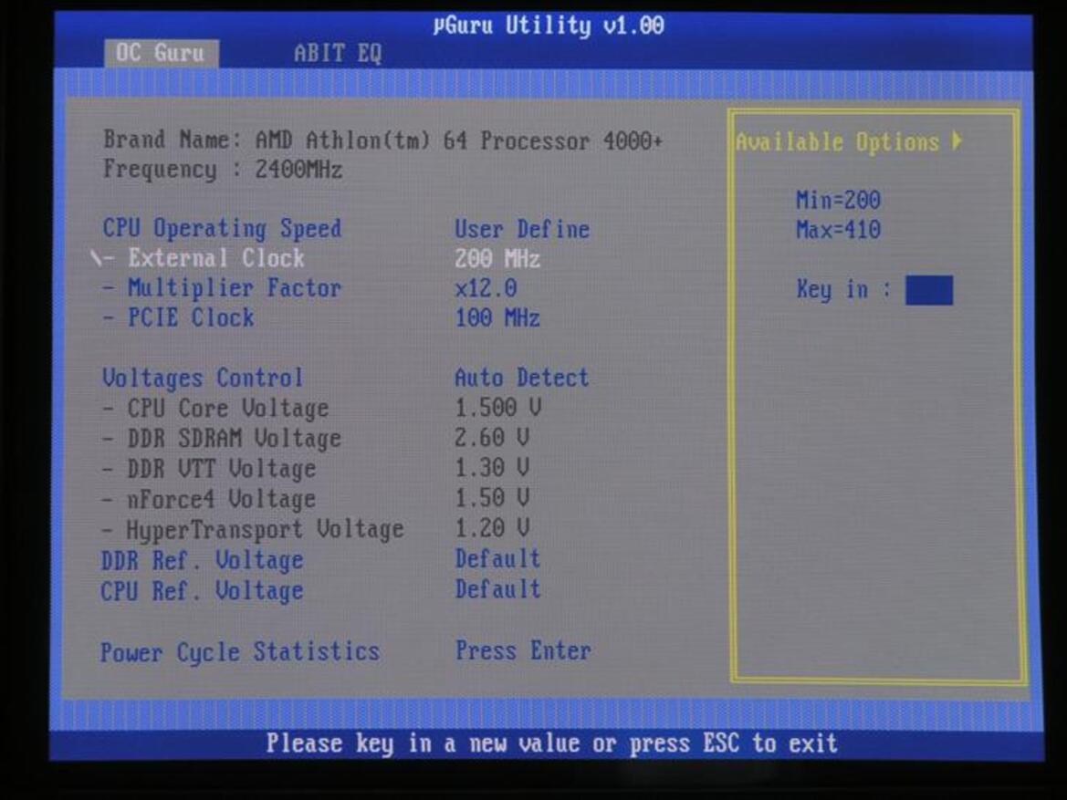Image resolution: width=1067 pixels, height=800 pixels.
Task: Click the Available Options arrow
Action: [957, 140]
